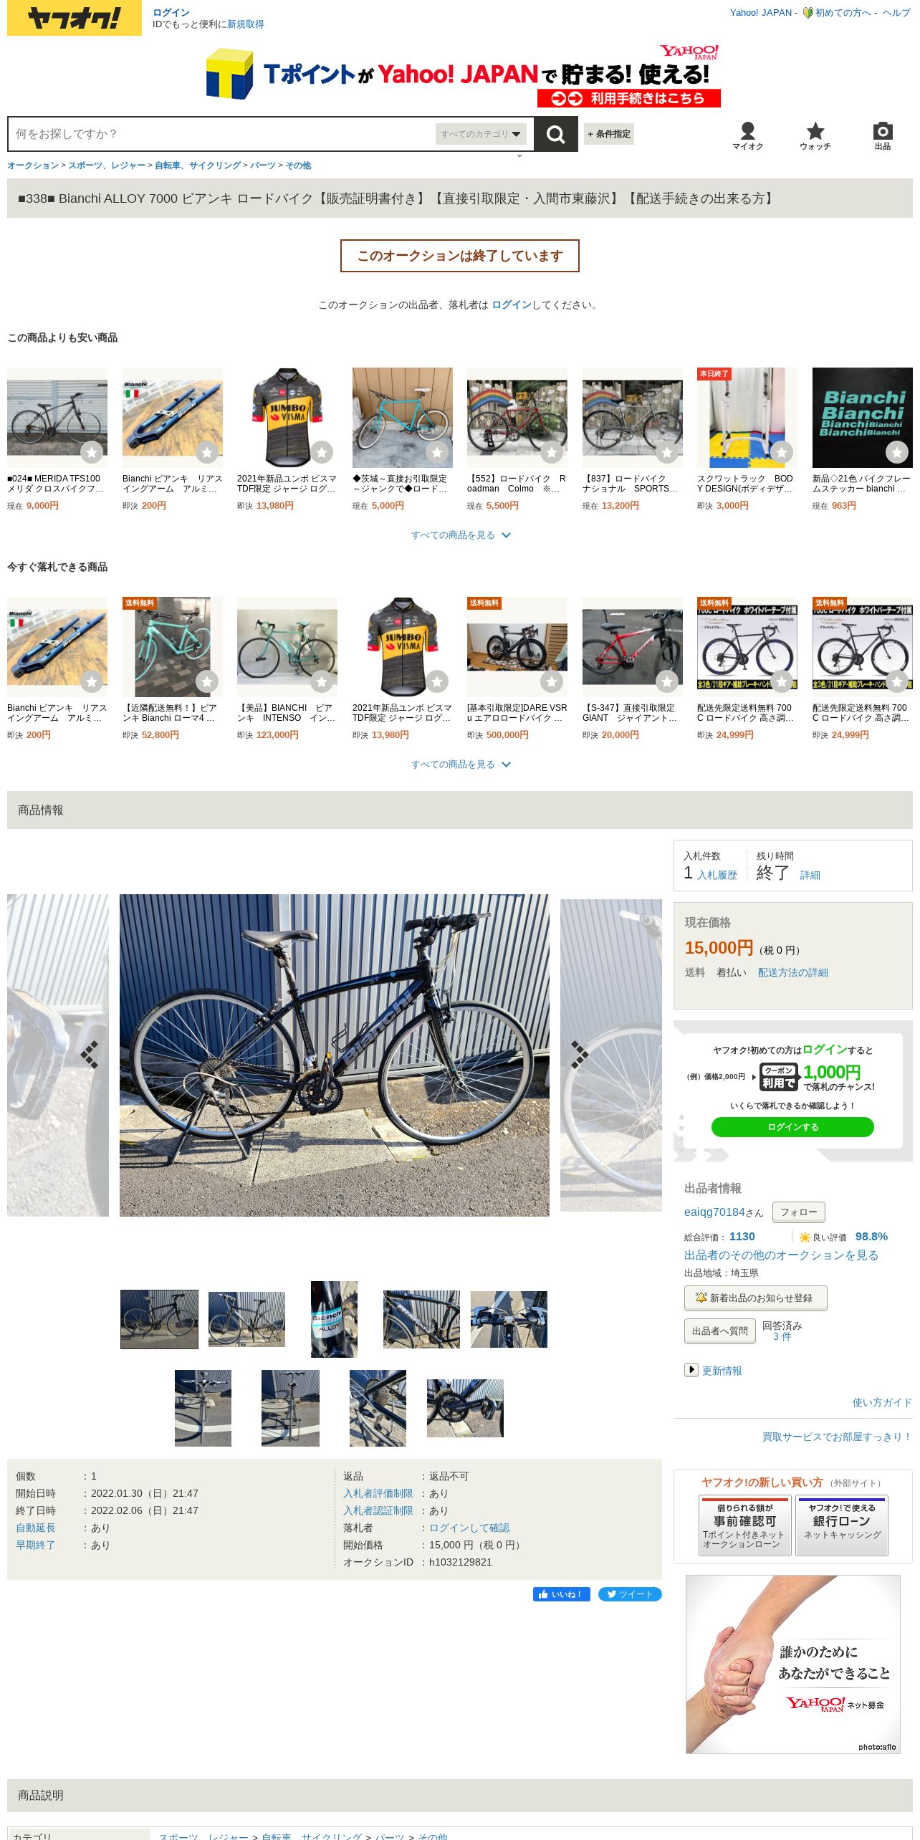Show previous photo with left carousel arrow
Viewport: 920px width, 1840px height.
pos(90,1055)
